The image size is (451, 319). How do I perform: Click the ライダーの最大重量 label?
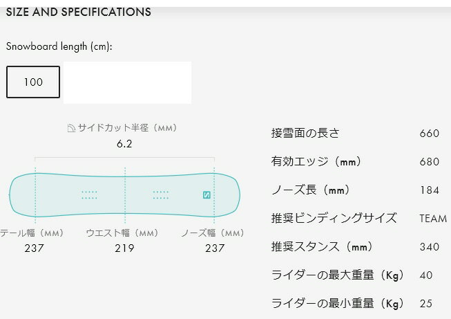coord(338,275)
